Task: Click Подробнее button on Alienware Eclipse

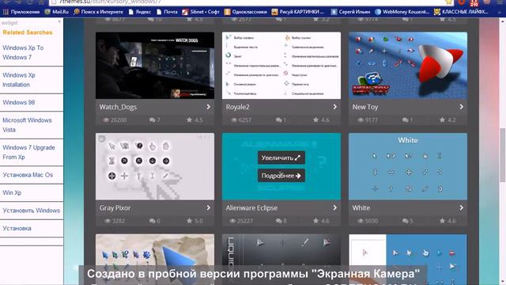Action: [281, 176]
